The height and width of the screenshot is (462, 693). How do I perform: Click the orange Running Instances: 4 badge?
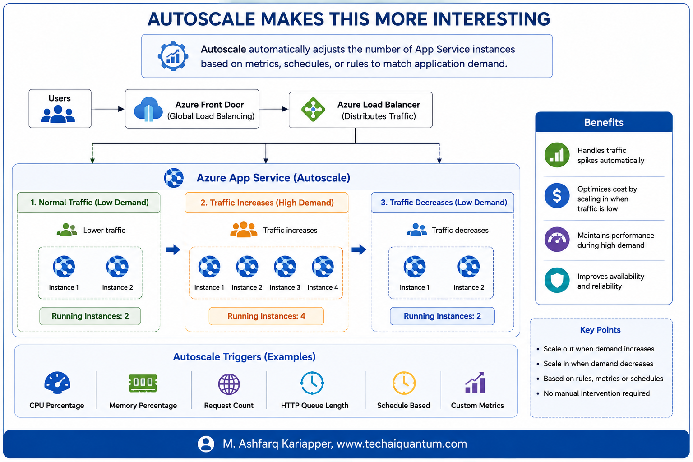pyautogui.click(x=266, y=316)
